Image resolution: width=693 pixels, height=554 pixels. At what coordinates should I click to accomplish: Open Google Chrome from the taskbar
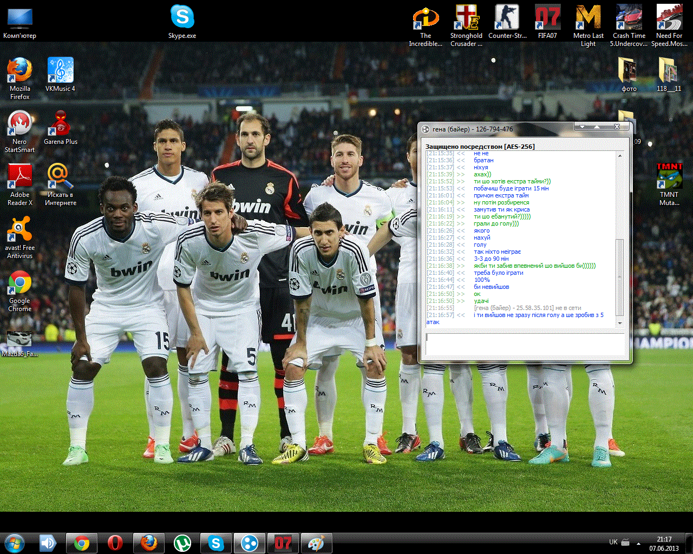click(x=82, y=543)
